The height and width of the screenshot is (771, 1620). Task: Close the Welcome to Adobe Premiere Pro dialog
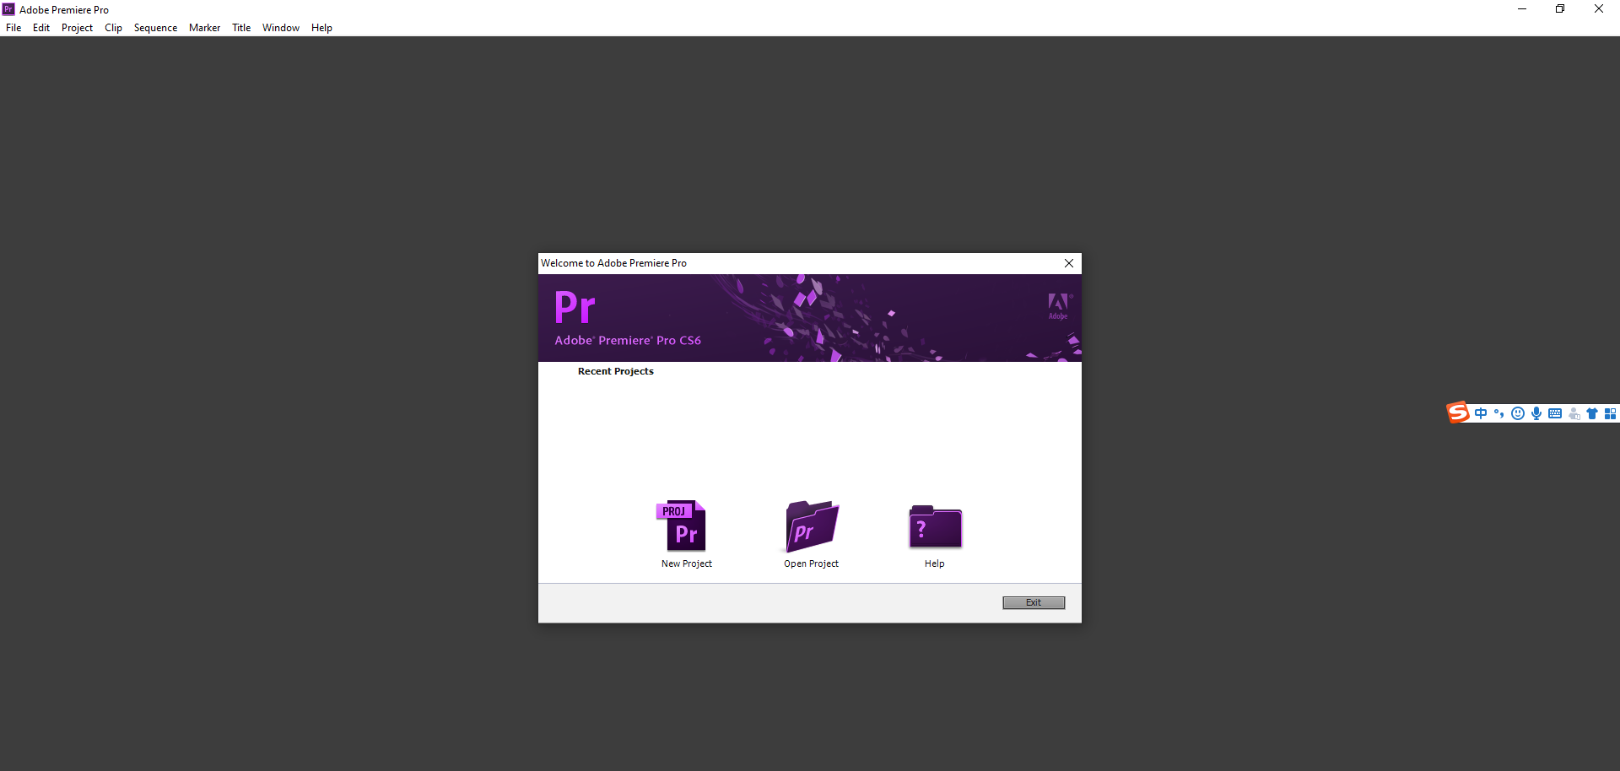[x=1069, y=263]
